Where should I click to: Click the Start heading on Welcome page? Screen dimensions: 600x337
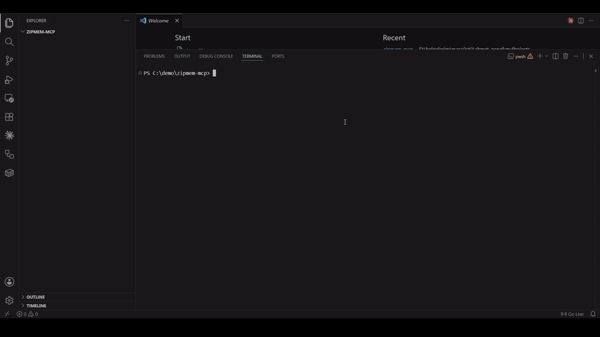(182, 38)
